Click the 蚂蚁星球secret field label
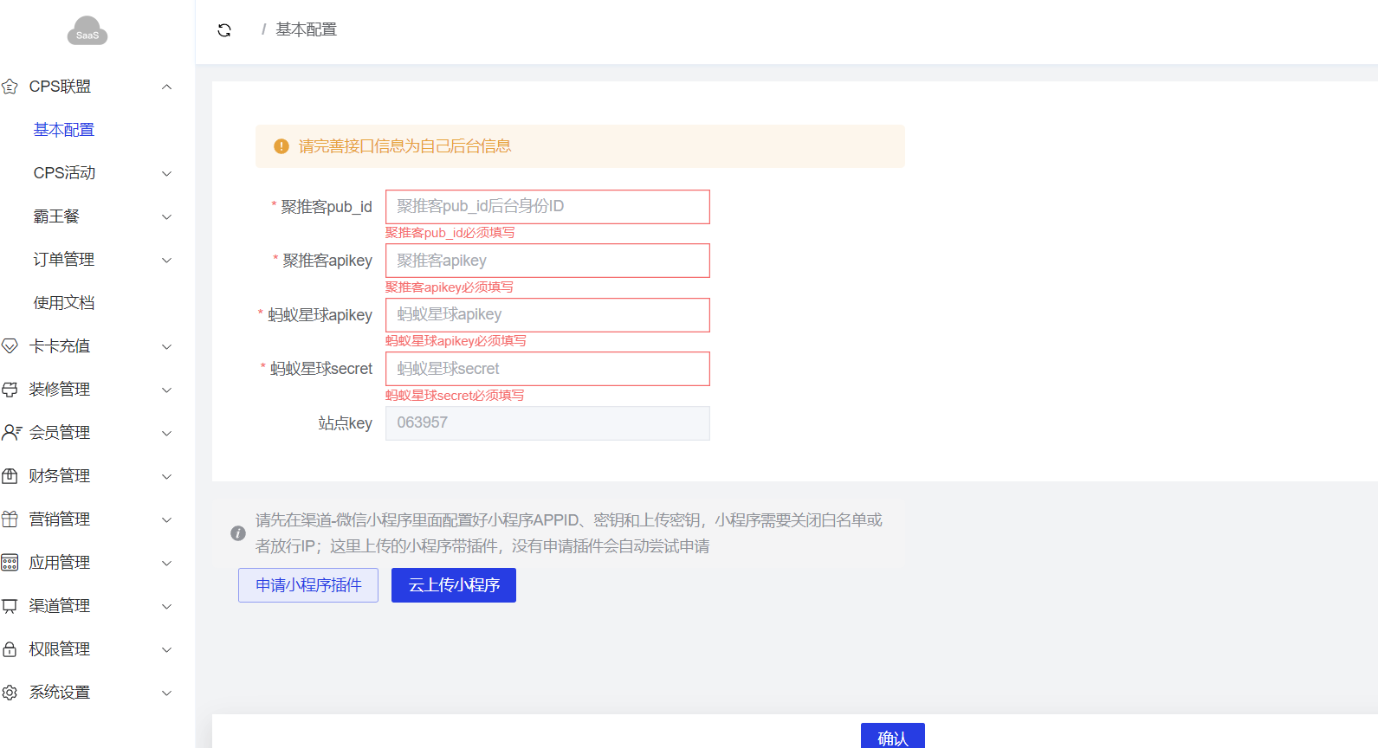 [321, 369]
